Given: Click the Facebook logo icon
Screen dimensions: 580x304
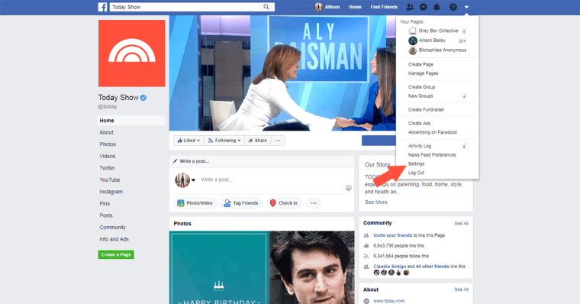Looking at the screenshot, I should [102, 7].
